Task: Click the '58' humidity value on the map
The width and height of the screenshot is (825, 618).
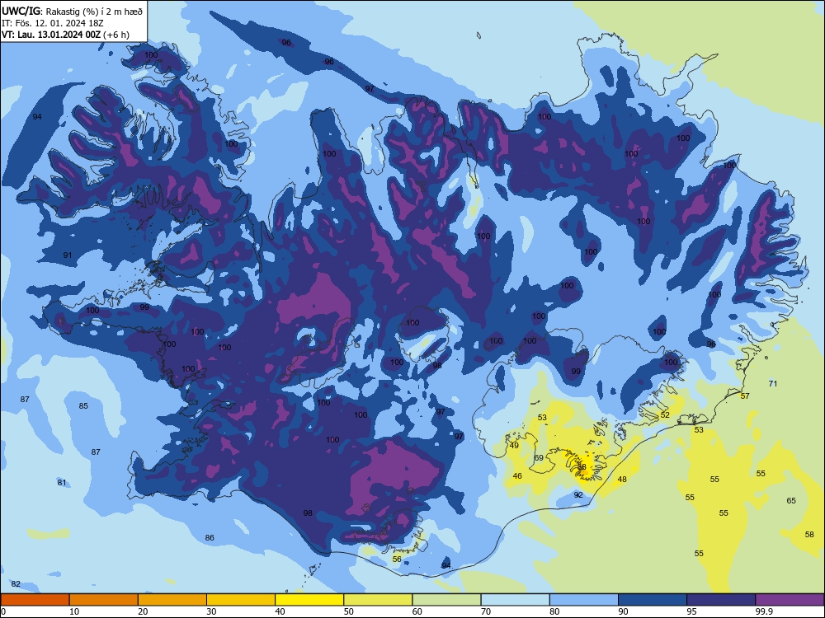Action: [x=809, y=535]
